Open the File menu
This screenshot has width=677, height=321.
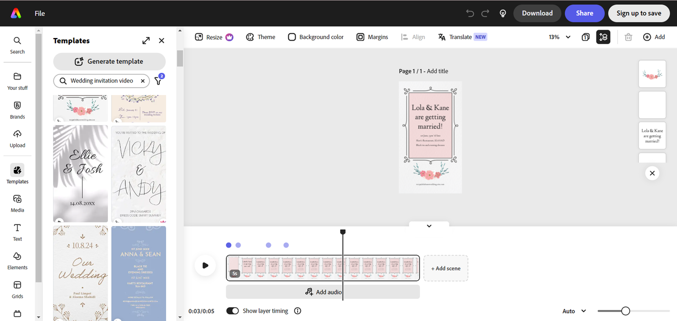(40, 13)
